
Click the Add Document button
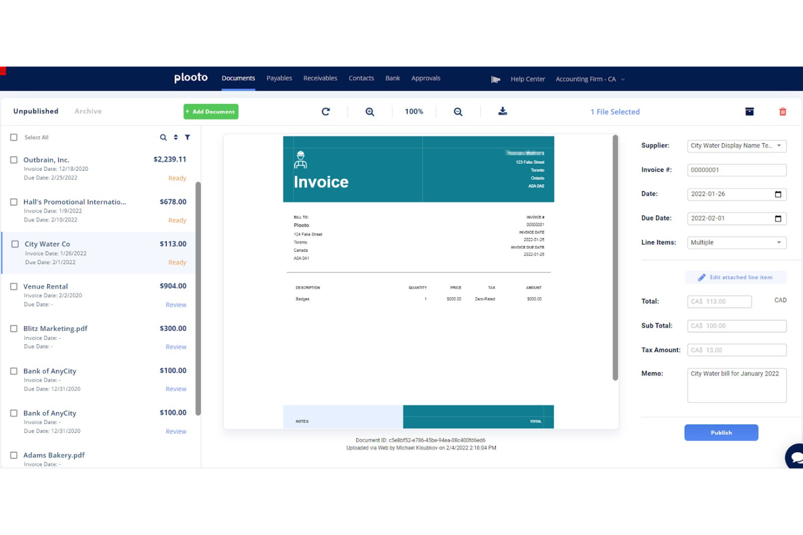(211, 111)
